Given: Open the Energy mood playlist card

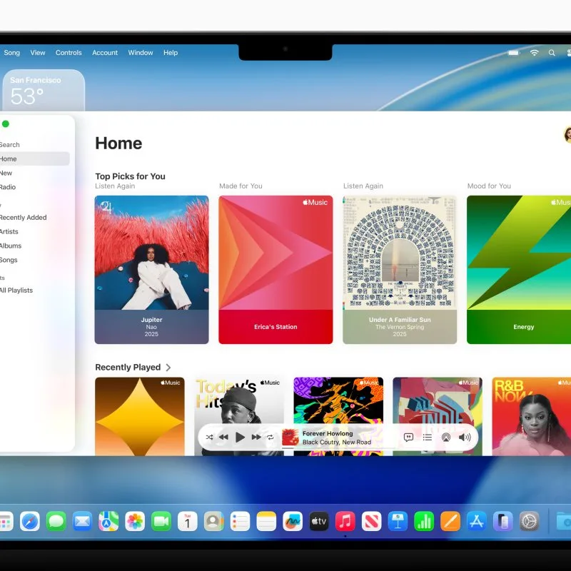Looking at the screenshot, I should click(519, 270).
